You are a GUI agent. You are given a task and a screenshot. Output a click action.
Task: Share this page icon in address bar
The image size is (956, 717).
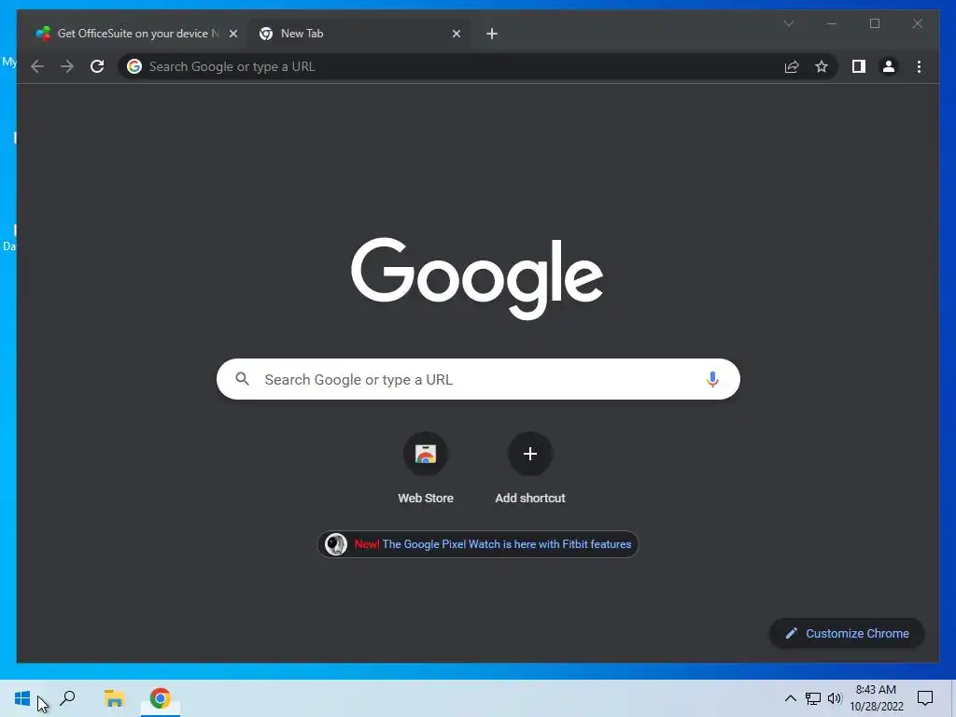pyautogui.click(x=792, y=66)
